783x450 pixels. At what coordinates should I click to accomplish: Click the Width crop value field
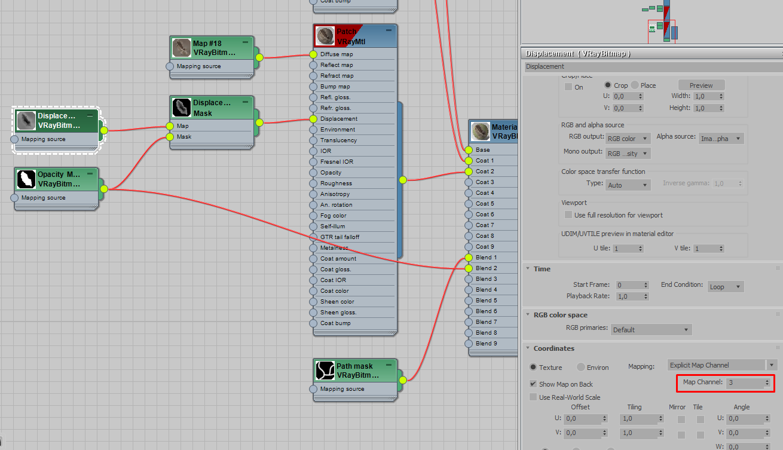coord(705,96)
